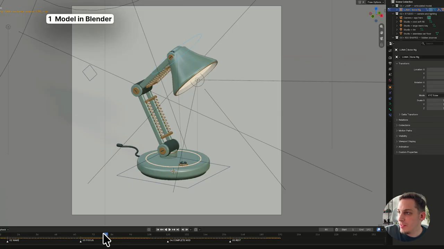Open the Pose Options dropdown
This screenshot has width=444, height=249.
click(375, 2)
